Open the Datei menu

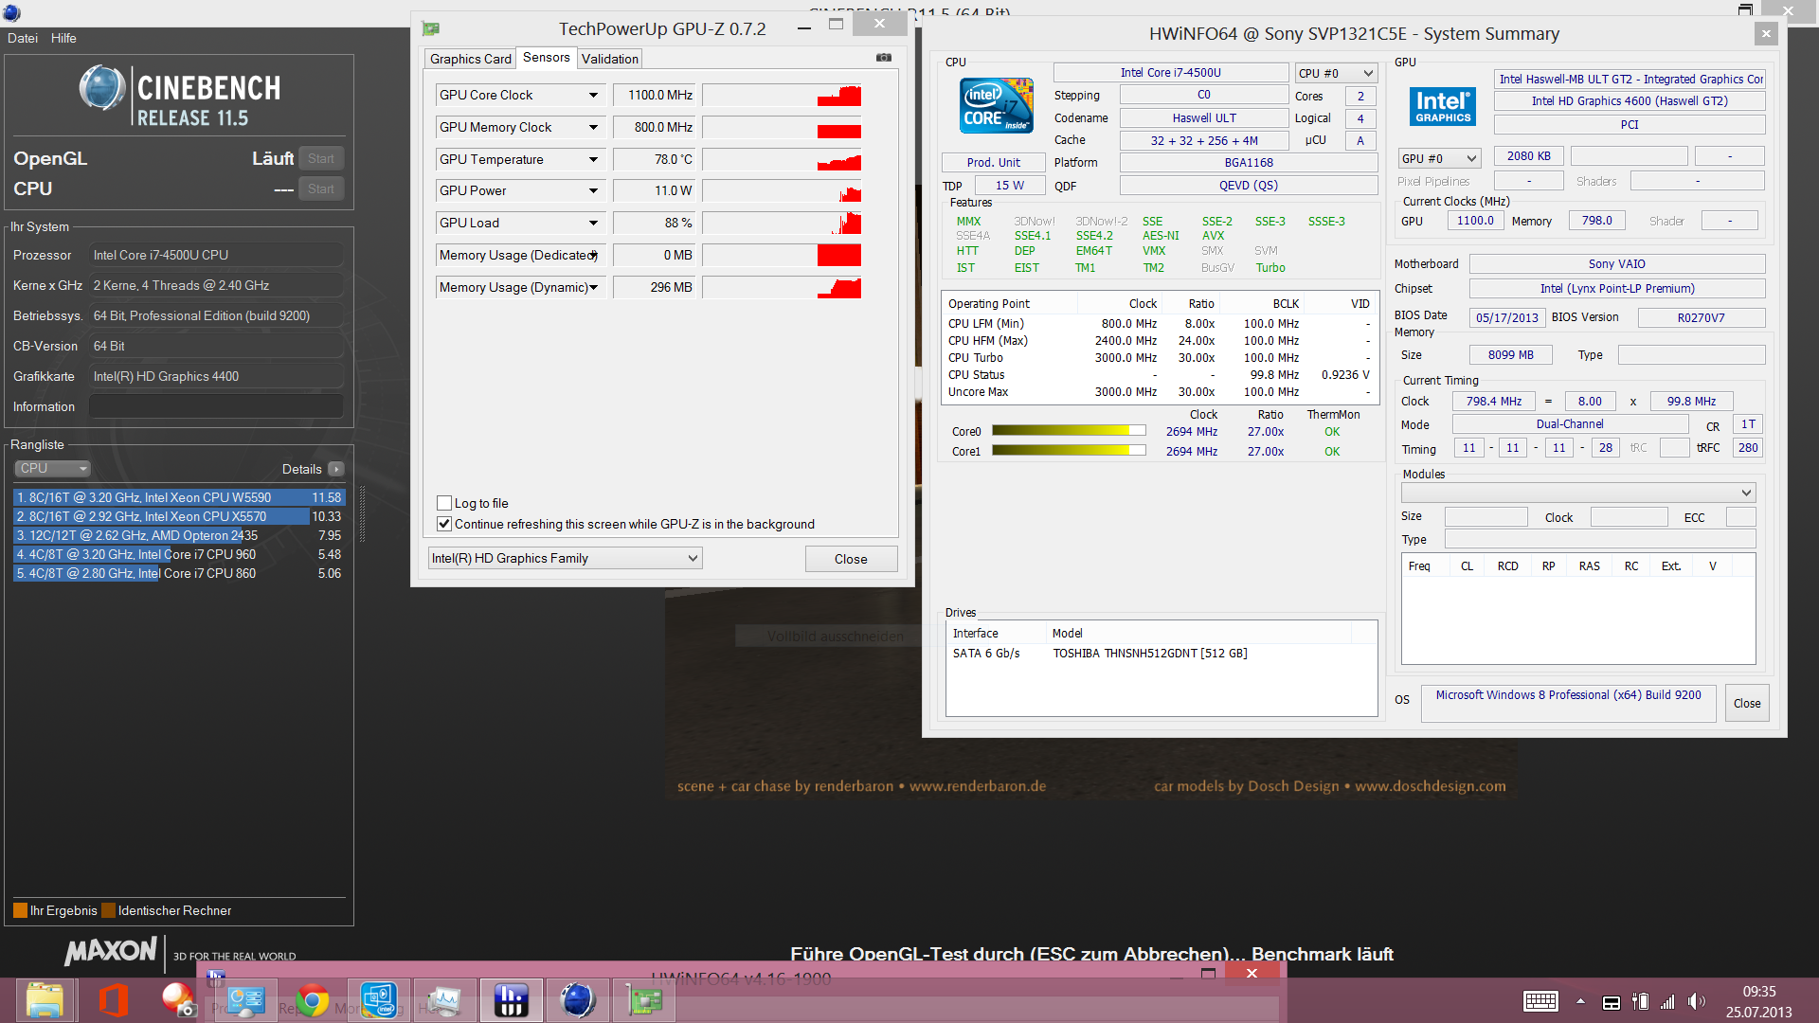click(x=23, y=38)
